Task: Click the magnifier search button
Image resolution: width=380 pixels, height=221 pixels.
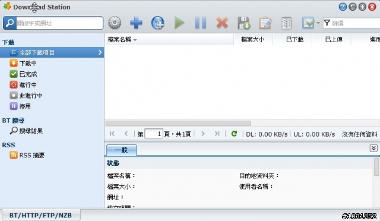Action: tap(9, 23)
